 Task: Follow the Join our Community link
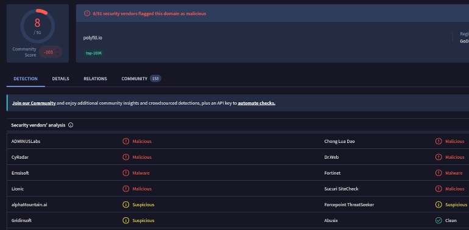(33, 103)
